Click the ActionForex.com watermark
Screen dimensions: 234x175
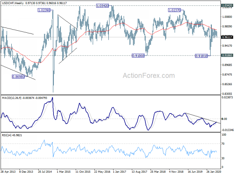tap(149, 75)
